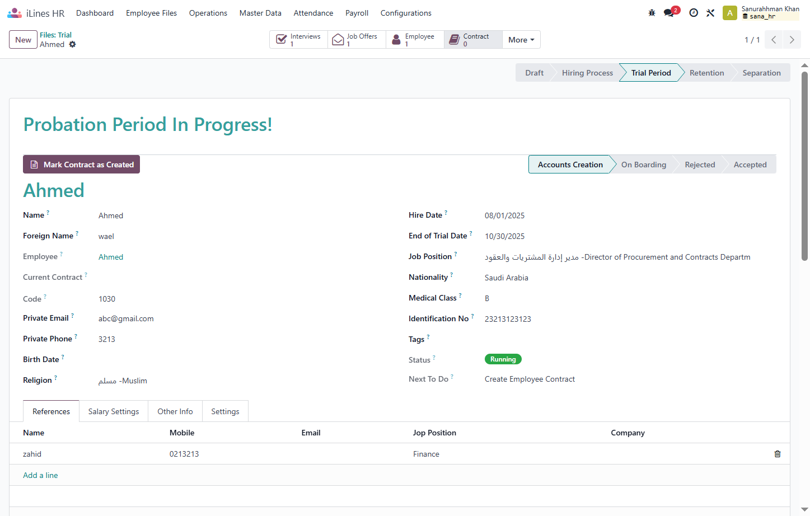This screenshot has width=810, height=516.
Task: Go to the Dashboard menu
Action: coord(95,13)
